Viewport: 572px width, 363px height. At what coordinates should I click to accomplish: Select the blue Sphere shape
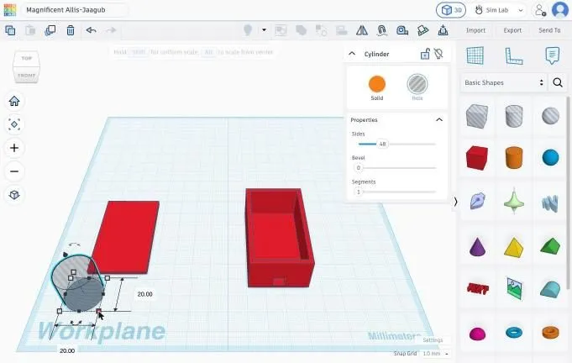click(550, 158)
